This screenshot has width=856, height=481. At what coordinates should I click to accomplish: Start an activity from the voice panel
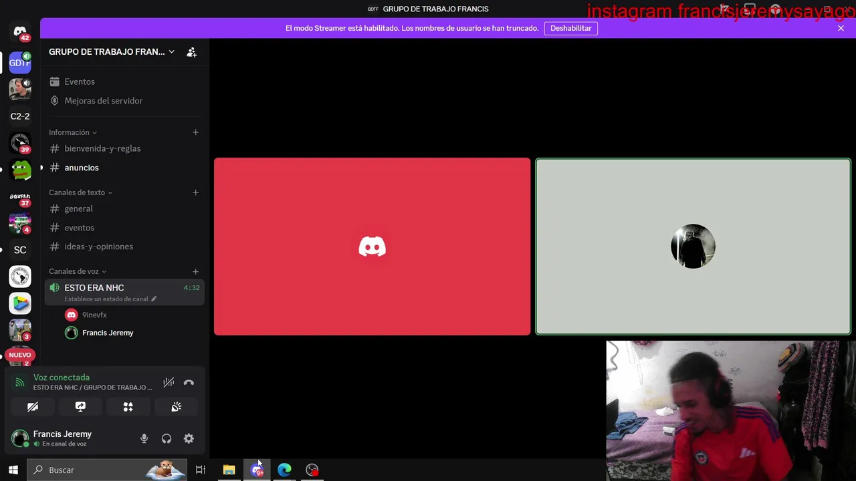tap(128, 407)
